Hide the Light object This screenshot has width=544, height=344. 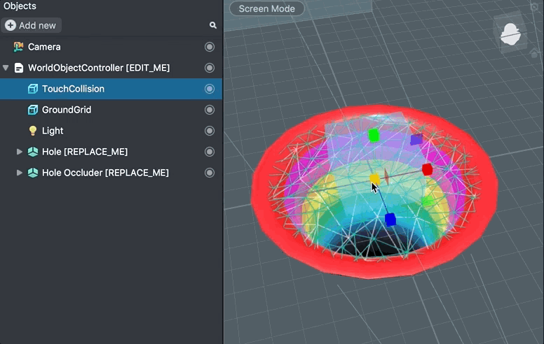(210, 131)
